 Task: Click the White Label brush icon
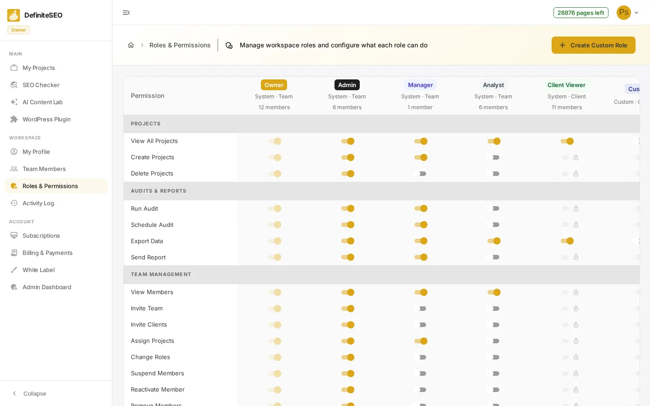14,270
